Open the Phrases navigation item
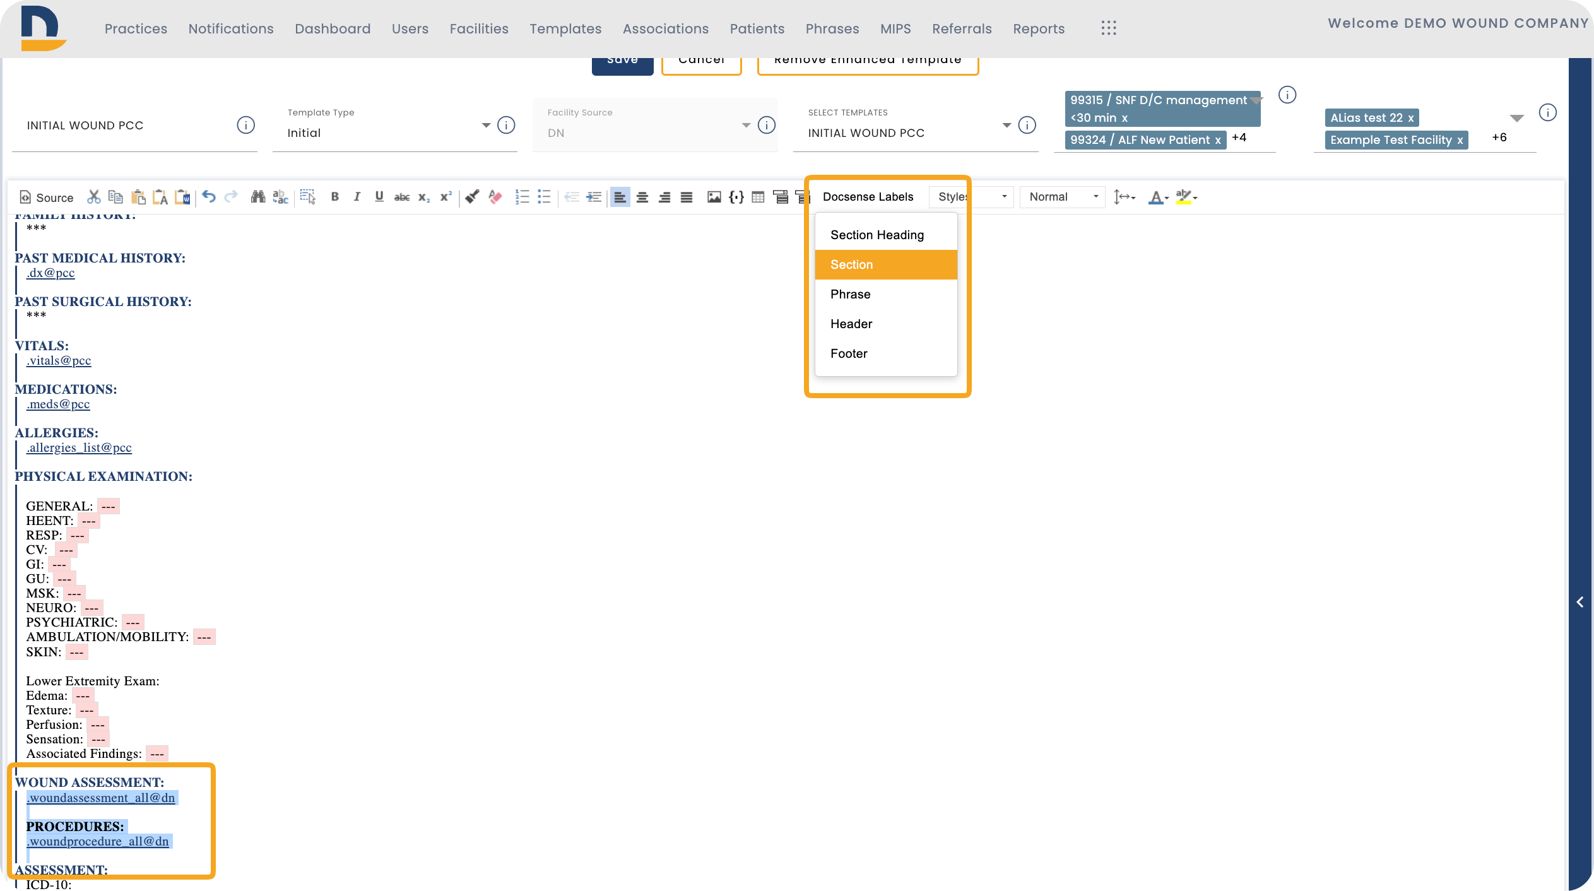1594x891 pixels. [x=832, y=29]
